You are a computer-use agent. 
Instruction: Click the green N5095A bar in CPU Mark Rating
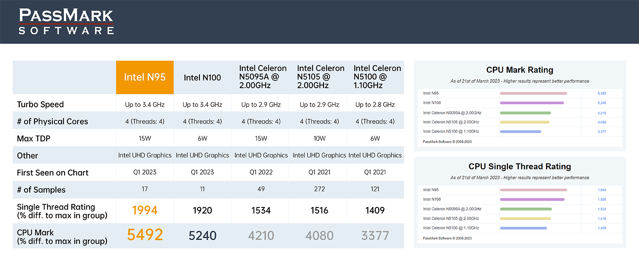(525, 113)
